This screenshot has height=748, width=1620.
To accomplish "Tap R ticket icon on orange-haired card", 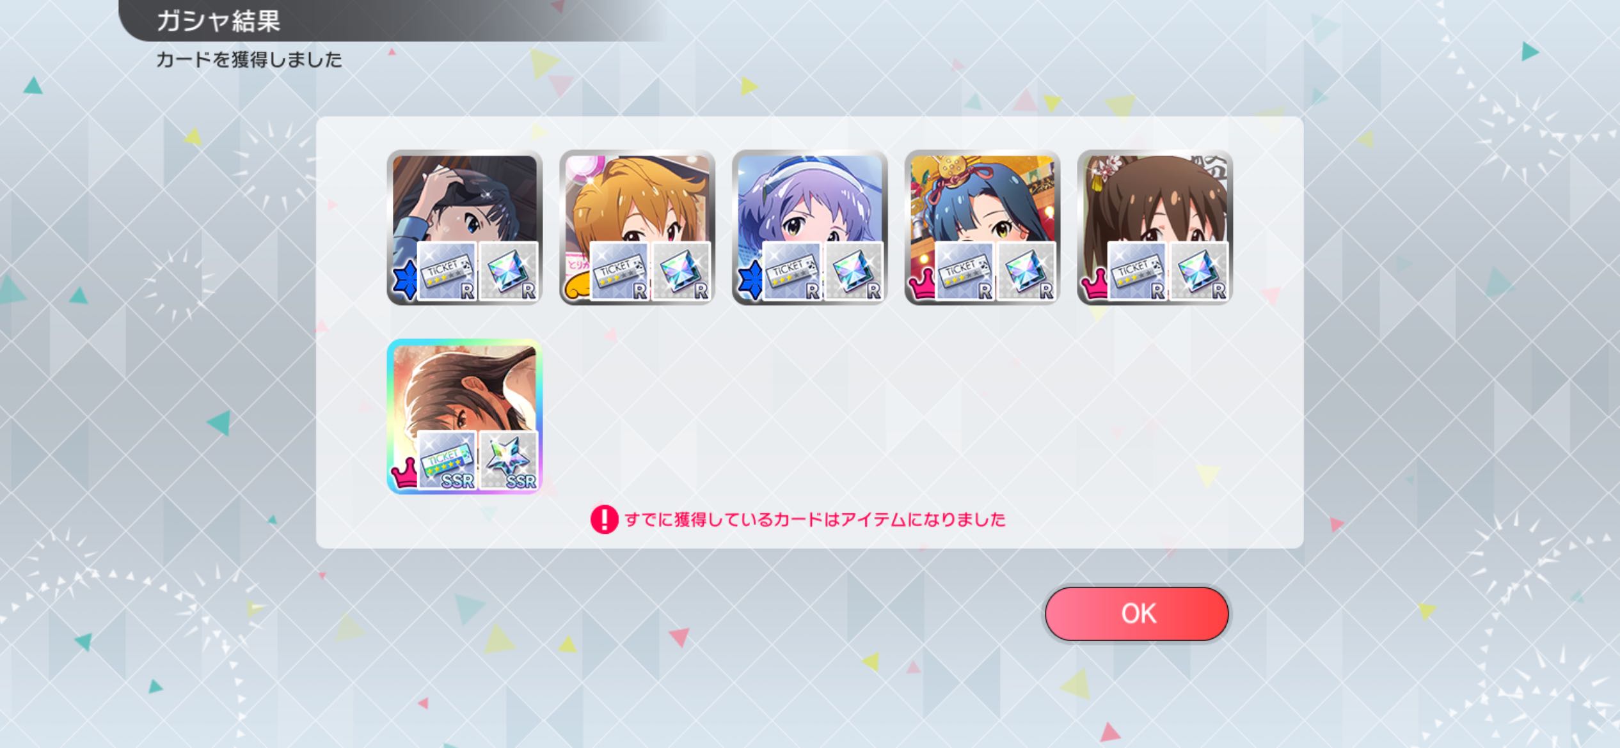I will point(620,272).
